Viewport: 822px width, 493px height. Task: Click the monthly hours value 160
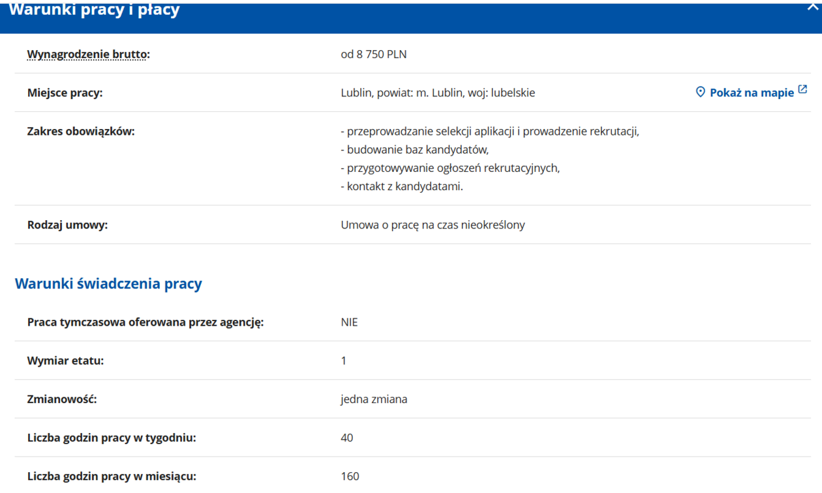[x=350, y=476]
